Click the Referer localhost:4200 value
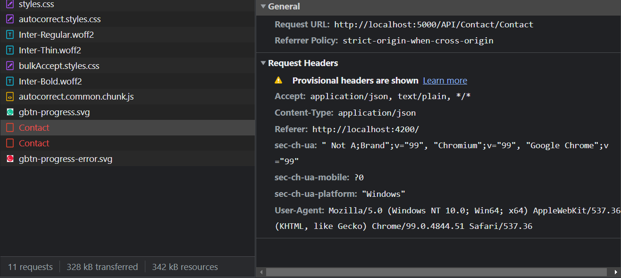621x278 pixels. [x=366, y=129]
